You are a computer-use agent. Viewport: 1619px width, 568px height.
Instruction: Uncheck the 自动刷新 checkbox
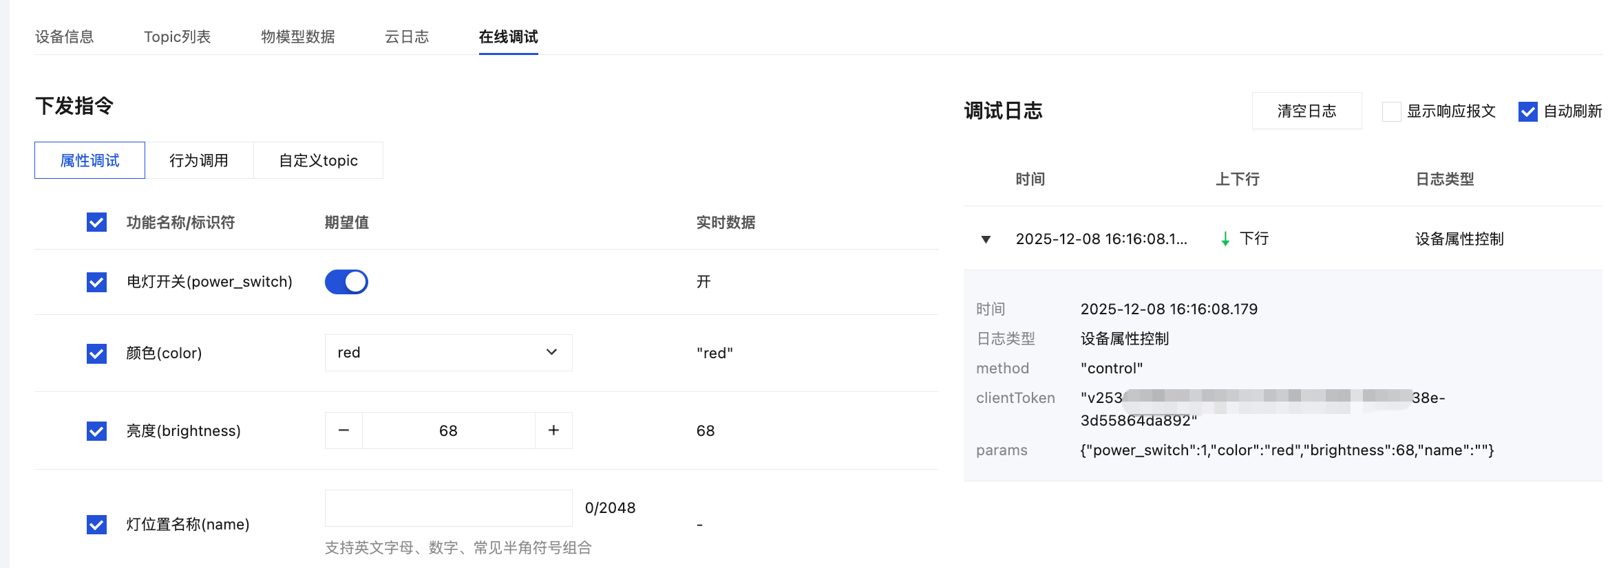(x=1528, y=111)
